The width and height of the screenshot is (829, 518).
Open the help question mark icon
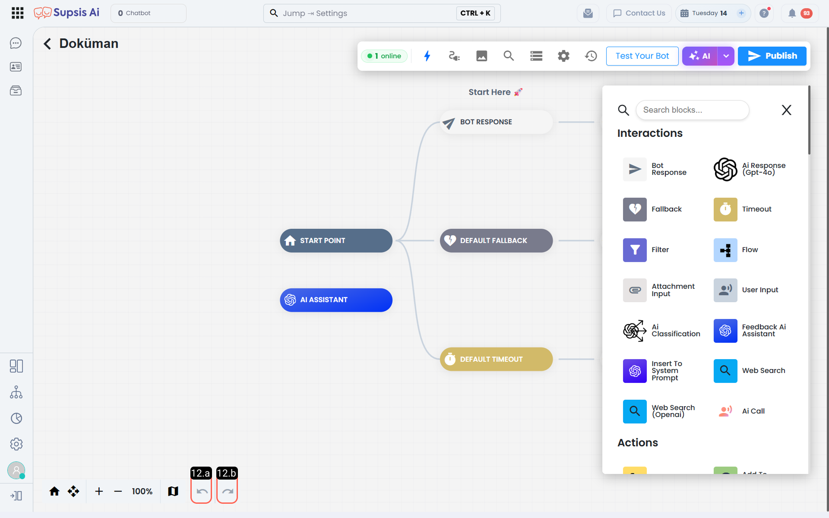pyautogui.click(x=764, y=13)
